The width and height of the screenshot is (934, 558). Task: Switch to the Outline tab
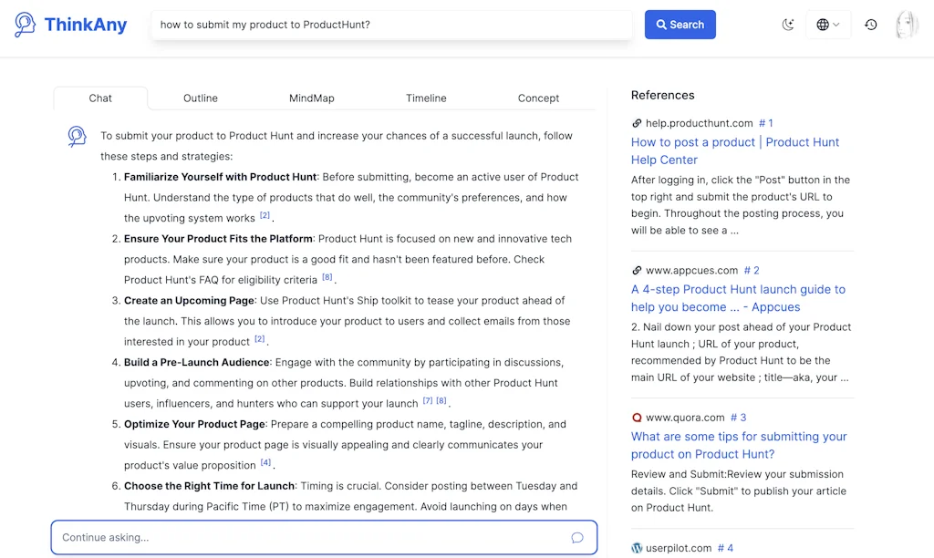(200, 98)
